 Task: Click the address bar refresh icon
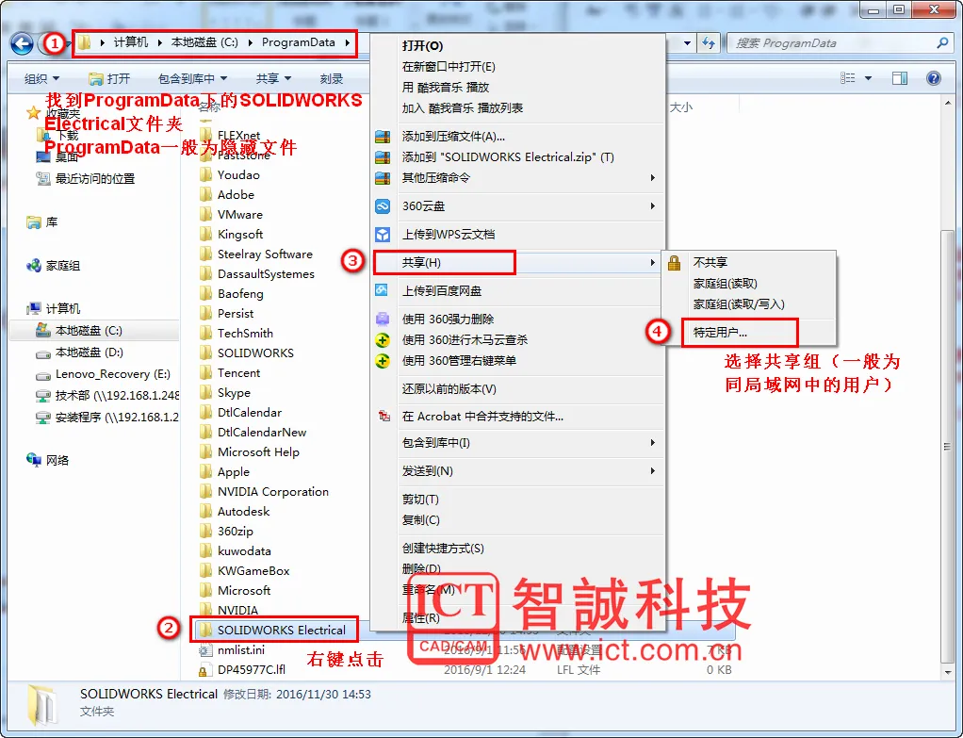(x=709, y=43)
